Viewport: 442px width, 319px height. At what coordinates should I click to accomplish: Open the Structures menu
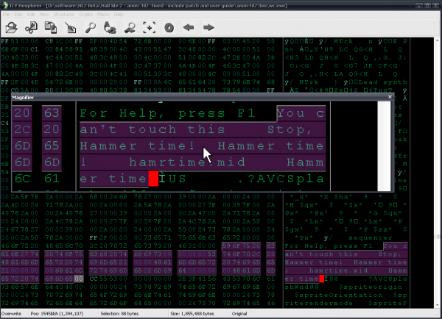pos(63,15)
